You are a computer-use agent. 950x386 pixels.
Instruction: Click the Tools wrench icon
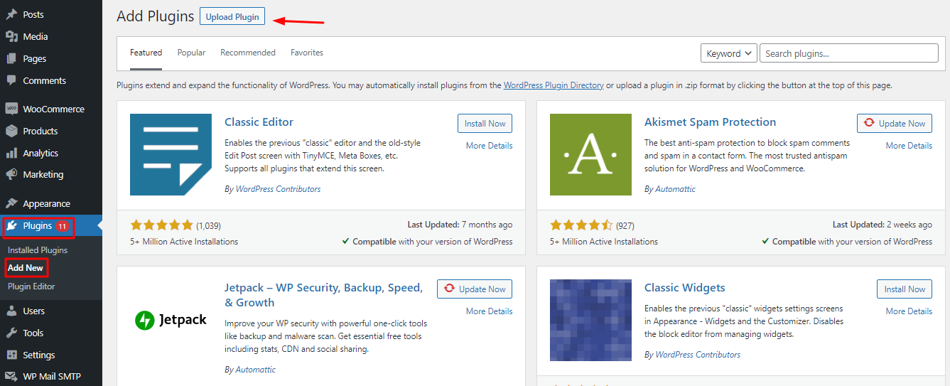point(11,333)
